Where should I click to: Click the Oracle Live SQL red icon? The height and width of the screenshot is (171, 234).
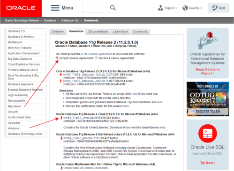click(208, 134)
